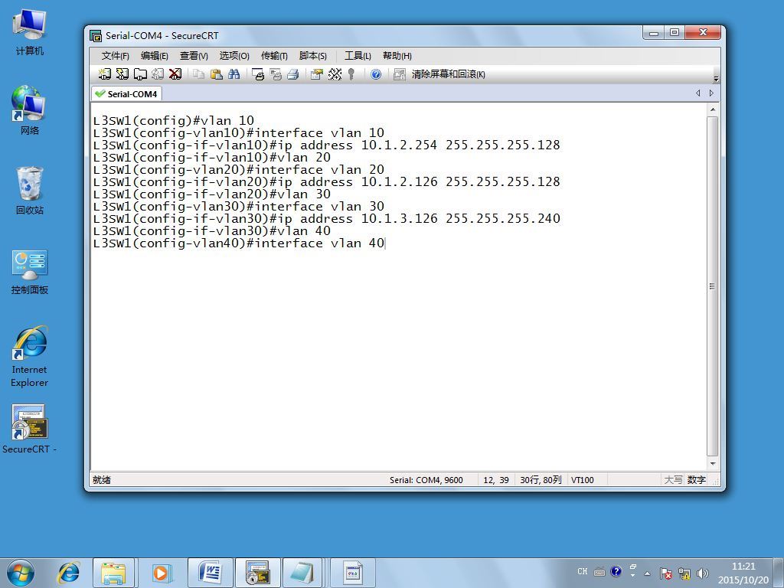Viewport: 784px width, 588px height.
Task: Click the Connect toolbar icon
Action: coord(104,74)
